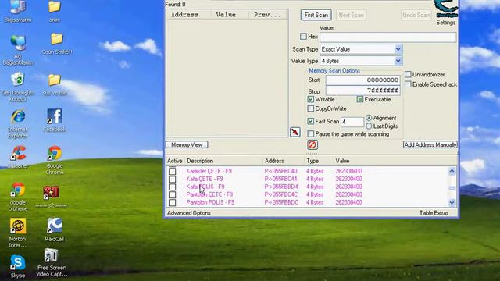Select the Google Chrome desktop shortcut
Screen dimensions: 500x281
(x=55, y=160)
